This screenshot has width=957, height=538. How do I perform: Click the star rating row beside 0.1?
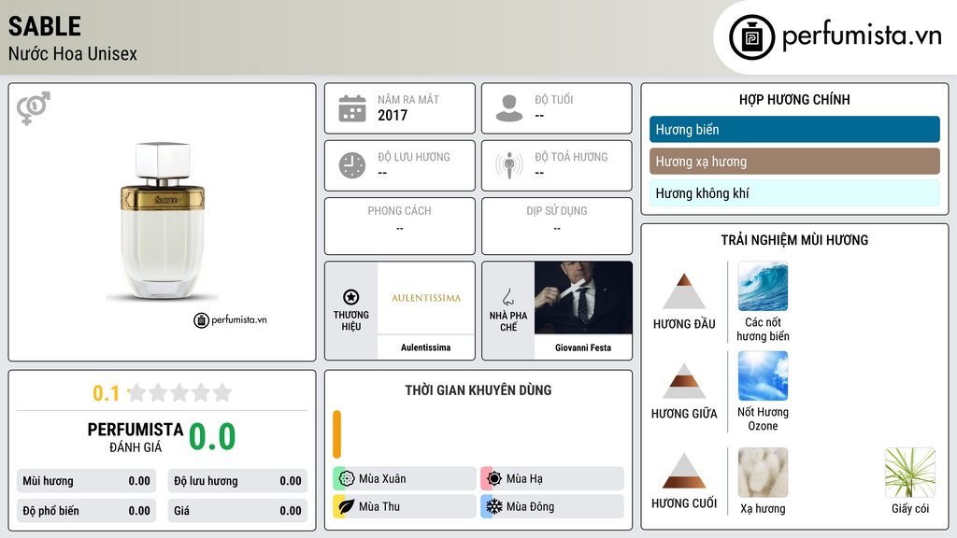(179, 392)
